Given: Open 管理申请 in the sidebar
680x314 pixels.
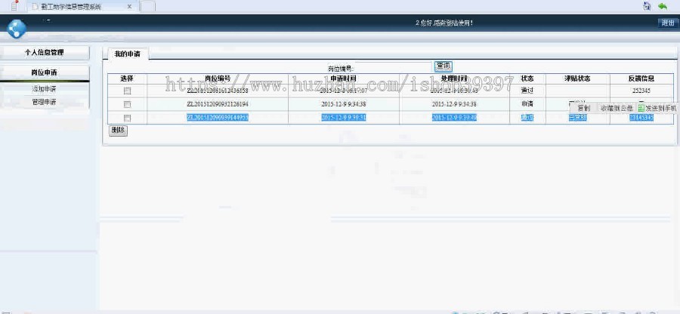Looking at the screenshot, I should pos(44,102).
